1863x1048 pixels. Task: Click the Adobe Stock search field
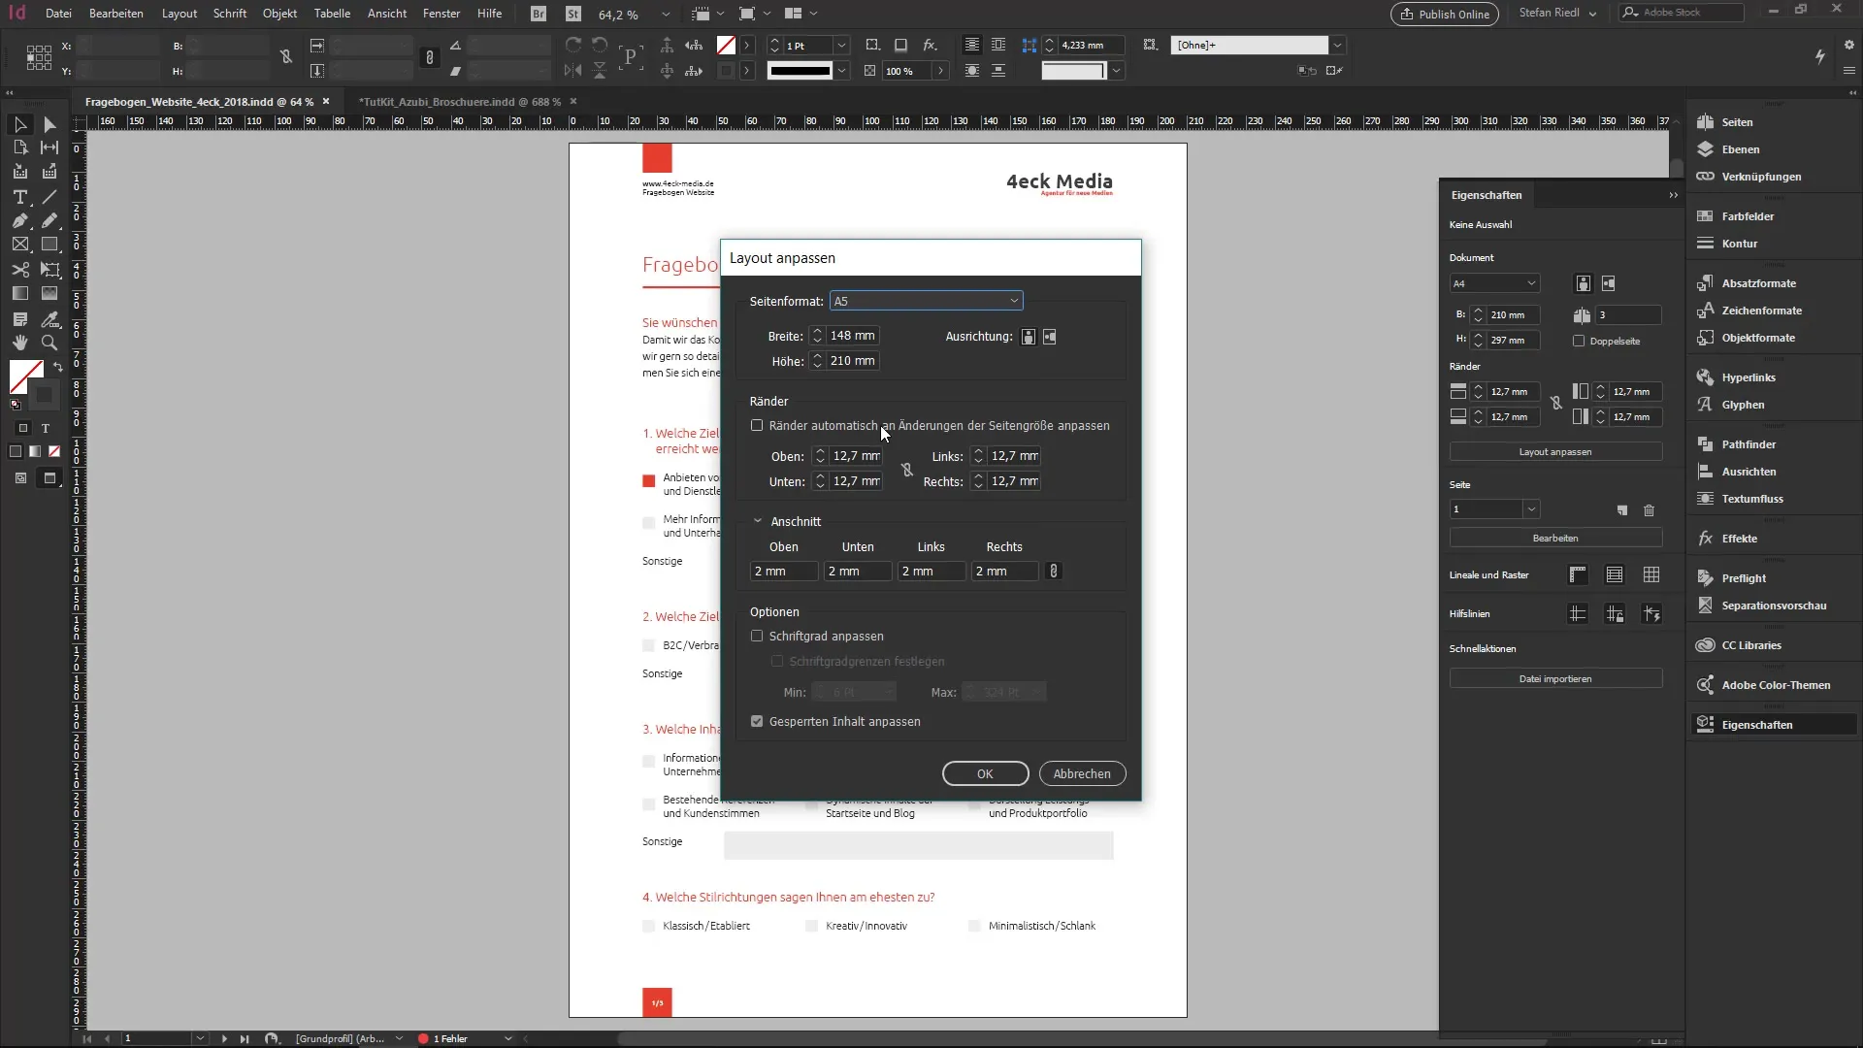pos(1682,13)
